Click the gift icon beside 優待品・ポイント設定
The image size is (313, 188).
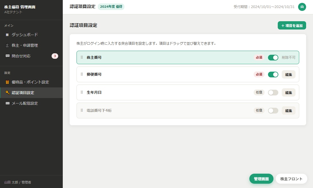7,82
